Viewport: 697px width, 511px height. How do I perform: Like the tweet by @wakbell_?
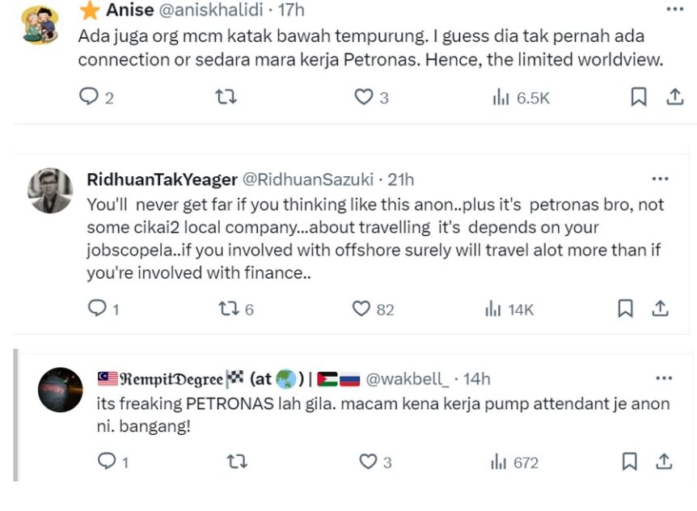click(x=364, y=462)
